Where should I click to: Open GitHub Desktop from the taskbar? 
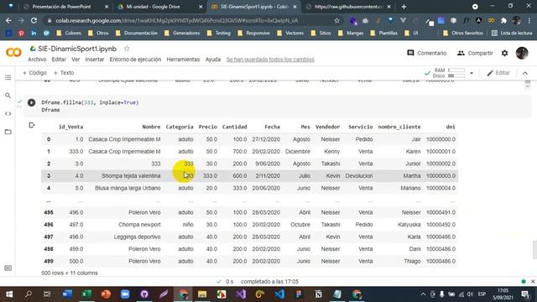click(x=144, y=294)
